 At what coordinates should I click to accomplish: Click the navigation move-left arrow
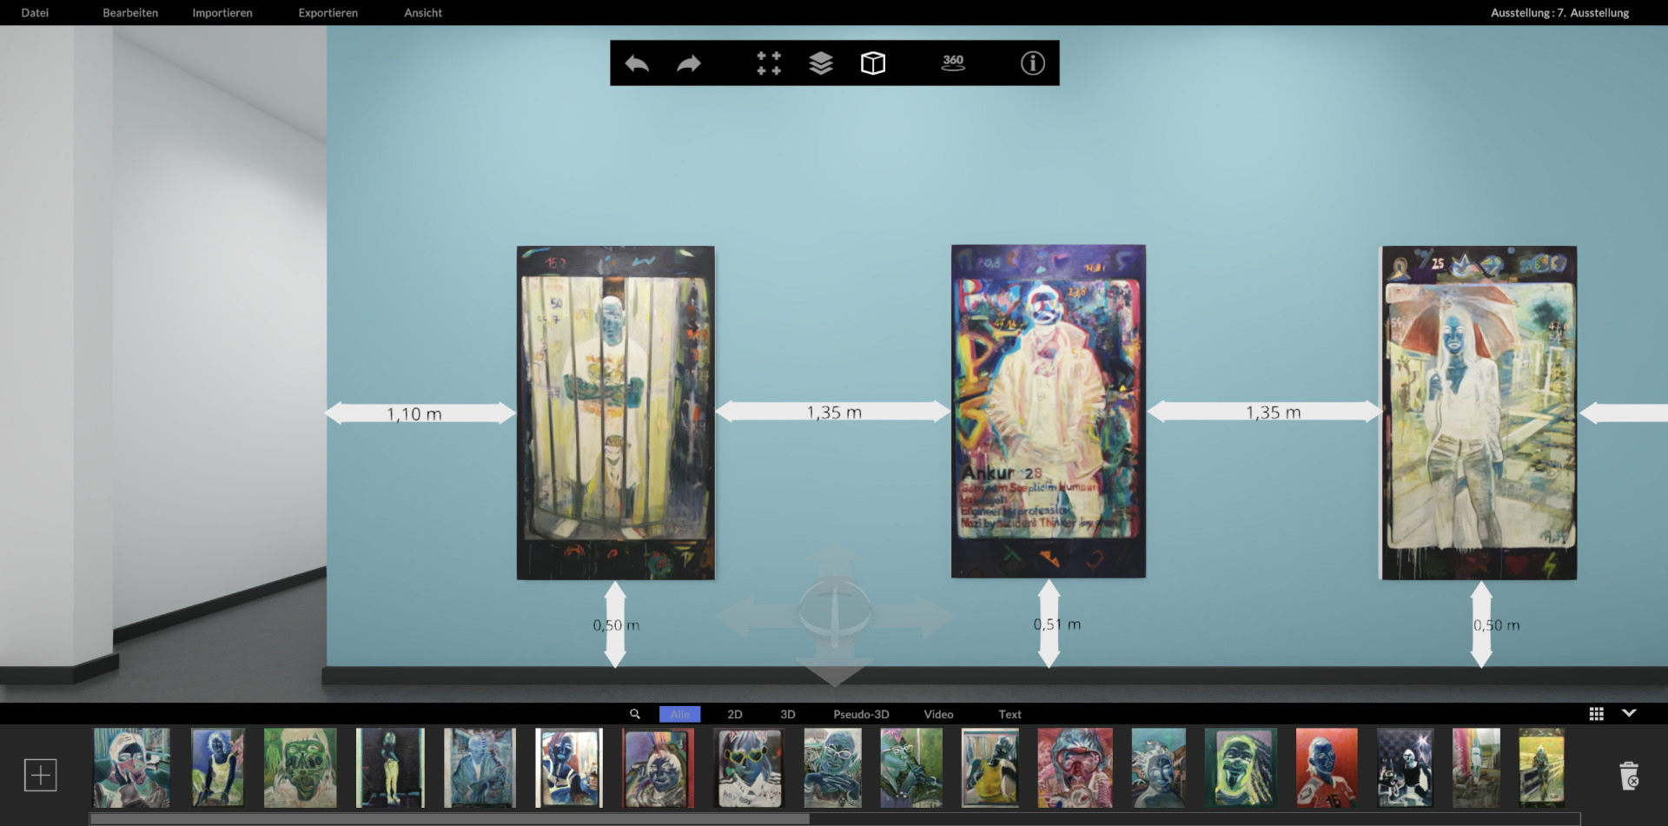(751, 617)
